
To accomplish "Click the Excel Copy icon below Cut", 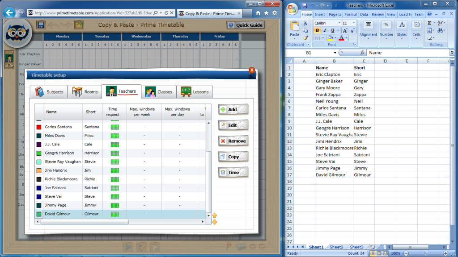I will pos(305,30).
